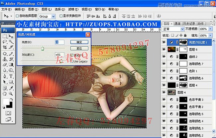Click the 对比度(C) value field
The width and height of the screenshot is (216, 138).
(x=59, y=55)
